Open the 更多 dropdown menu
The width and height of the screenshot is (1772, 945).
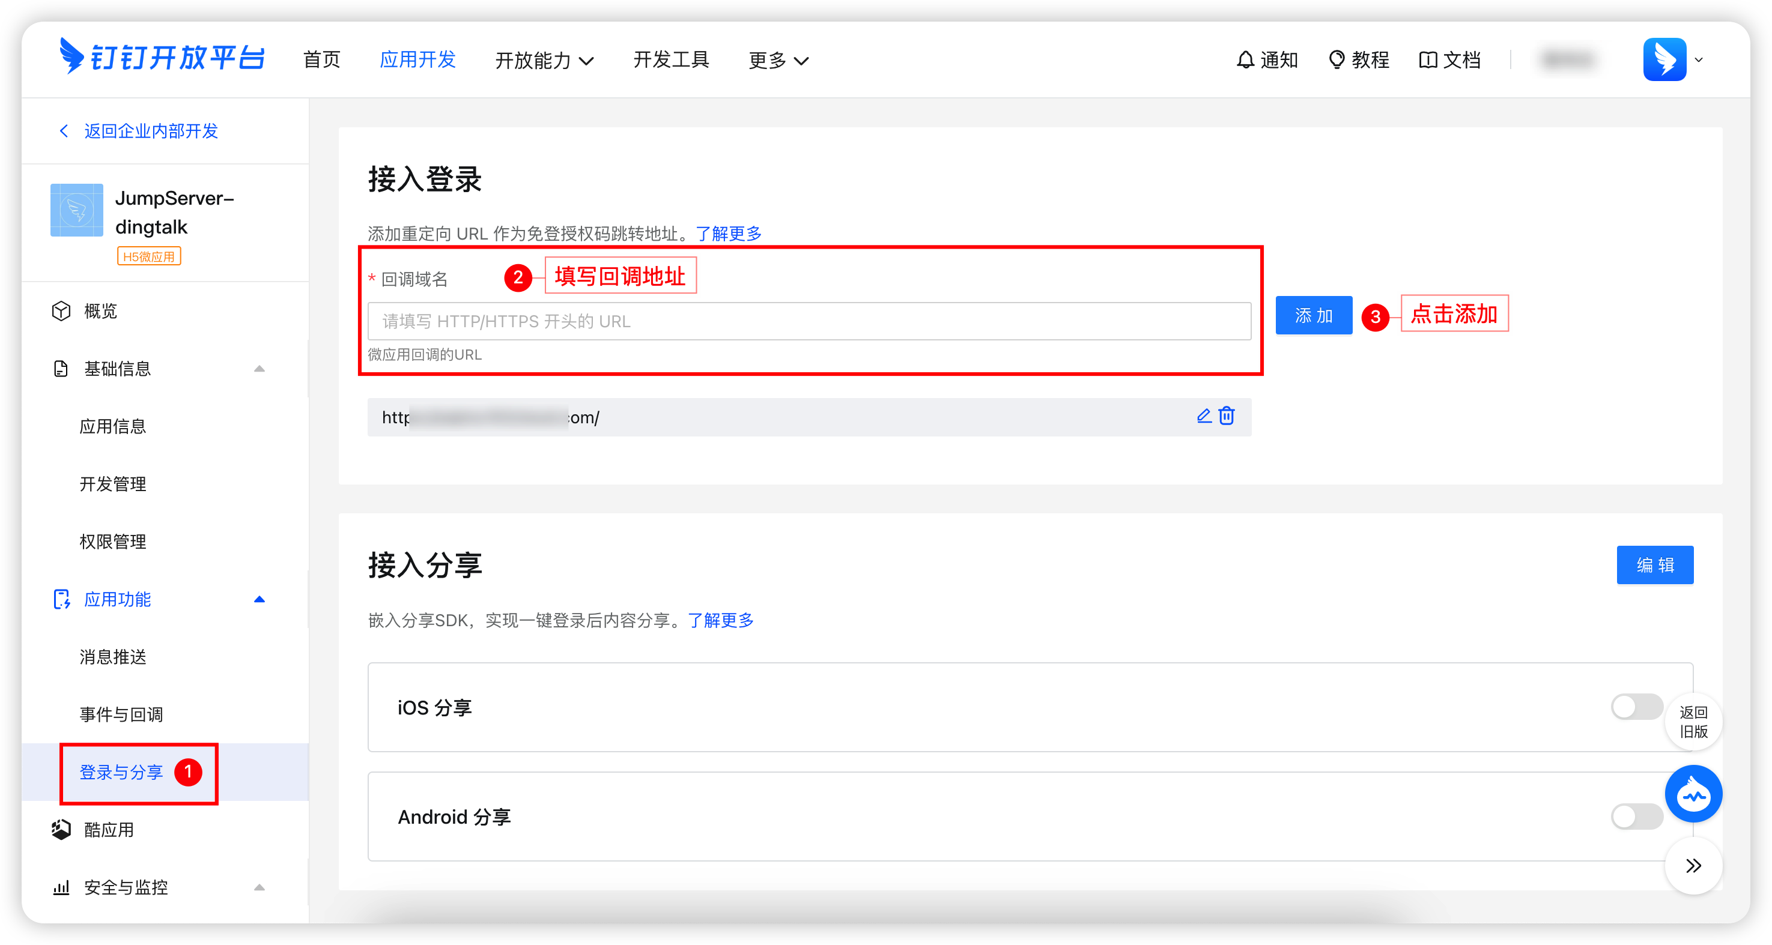pyautogui.click(x=778, y=60)
